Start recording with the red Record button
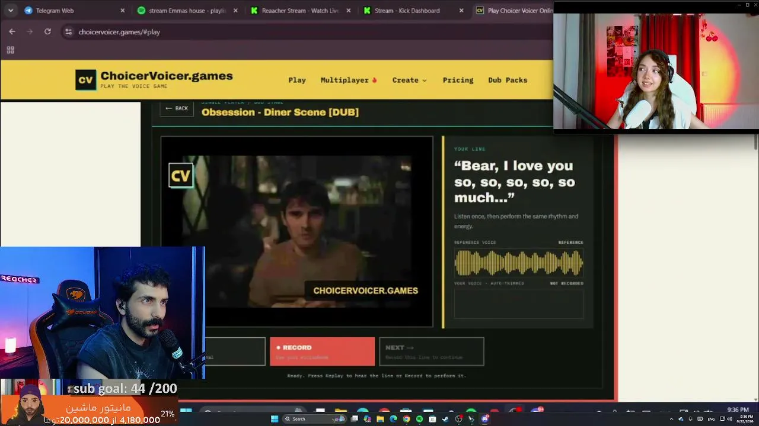The image size is (759, 426). click(322, 351)
